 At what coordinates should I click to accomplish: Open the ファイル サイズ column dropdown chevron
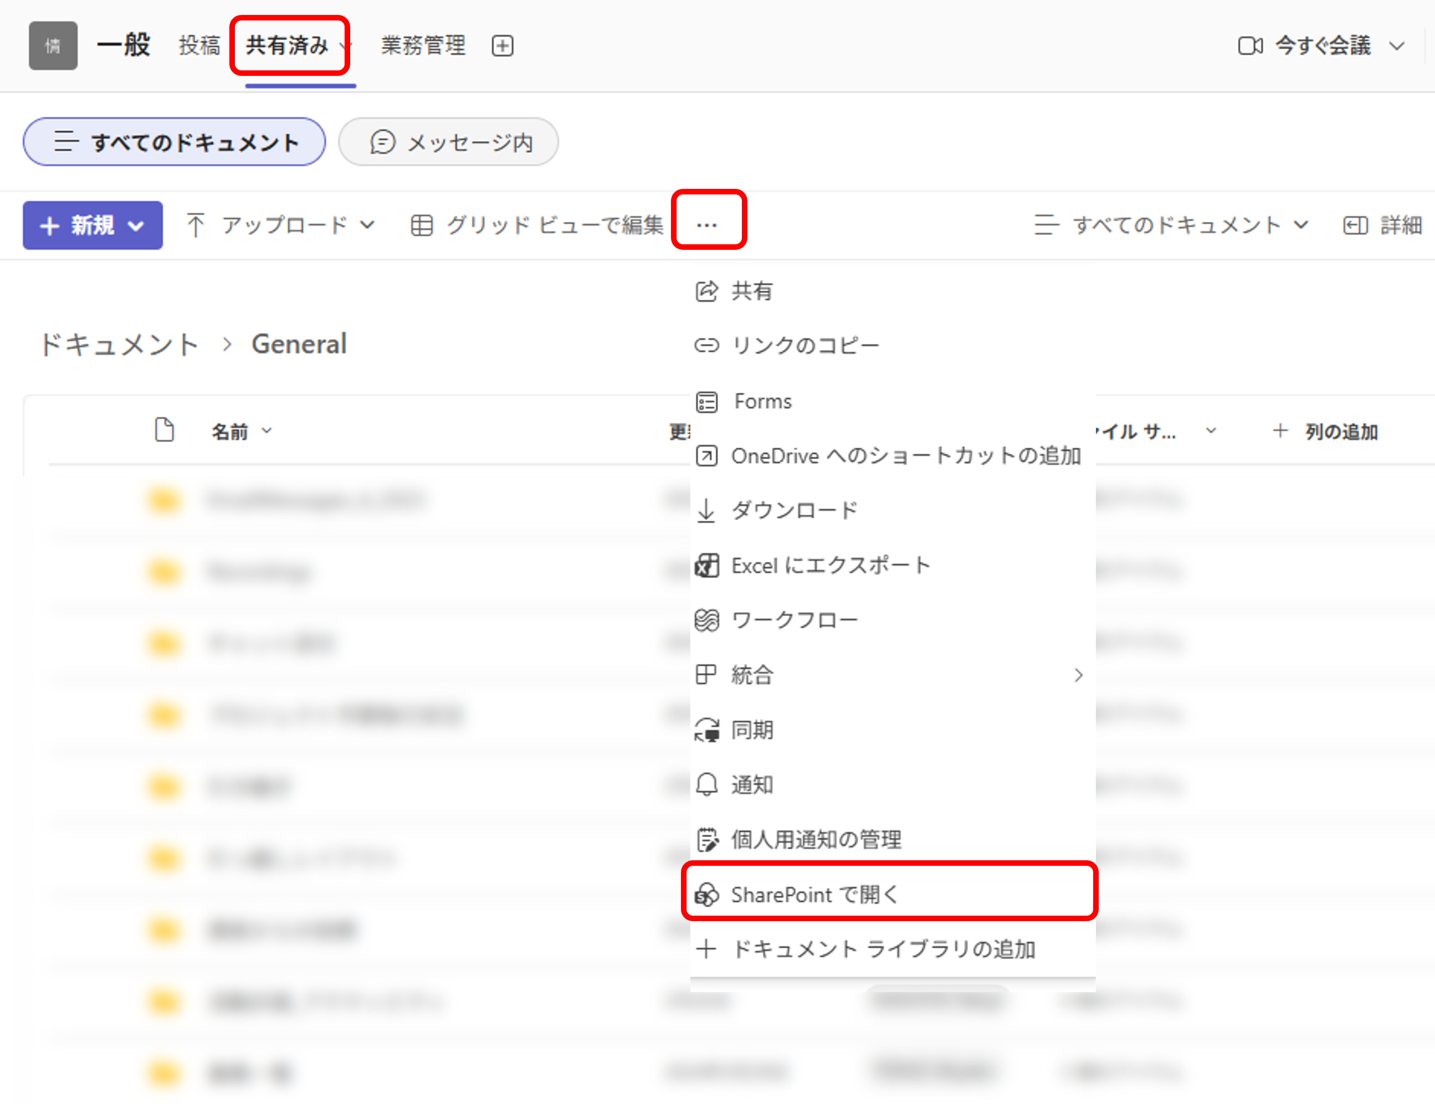coord(1211,431)
